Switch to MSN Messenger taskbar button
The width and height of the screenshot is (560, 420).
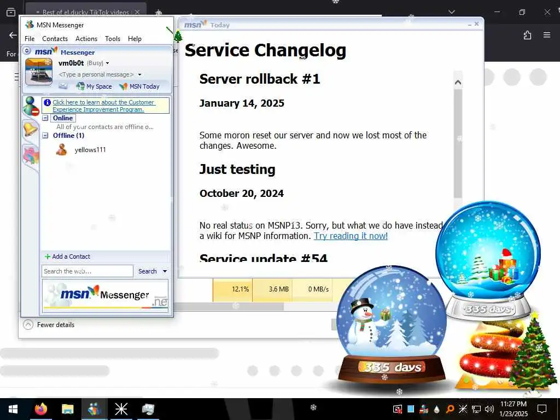point(94,409)
